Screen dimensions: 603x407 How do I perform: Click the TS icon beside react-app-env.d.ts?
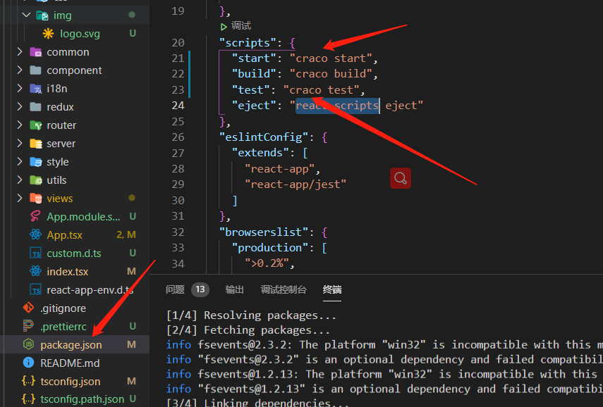pos(35,290)
